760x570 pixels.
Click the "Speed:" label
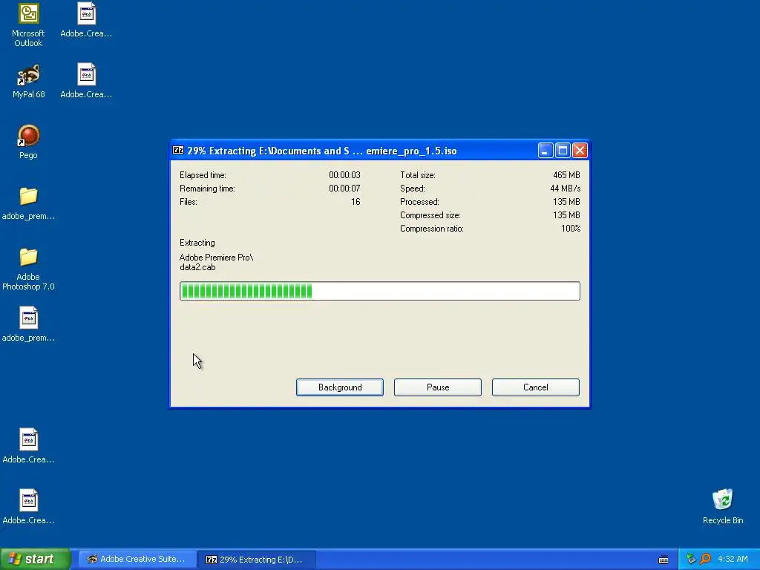(x=412, y=189)
